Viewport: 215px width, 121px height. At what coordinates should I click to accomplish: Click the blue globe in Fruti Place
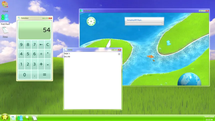tap(189, 79)
